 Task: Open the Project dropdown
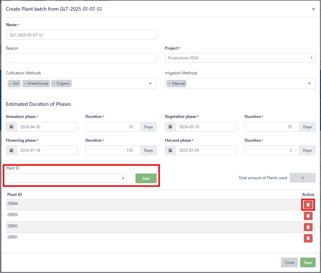(x=240, y=58)
